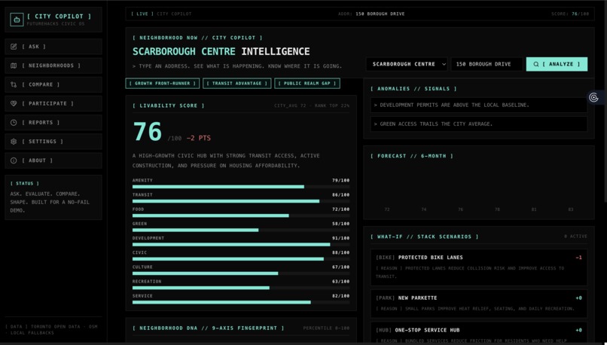The width and height of the screenshot is (607, 345).
Task: Click the development permits anomaly message
Action: point(479,105)
